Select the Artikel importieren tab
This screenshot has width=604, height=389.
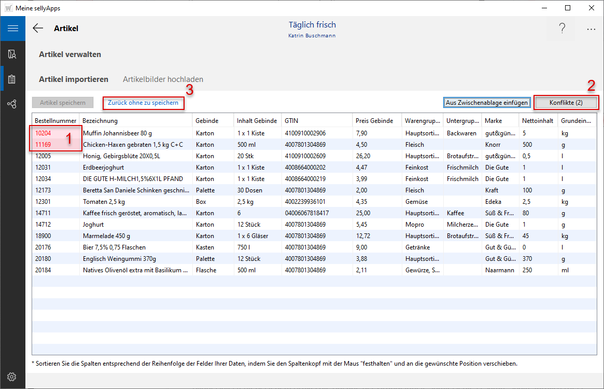pos(74,79)
